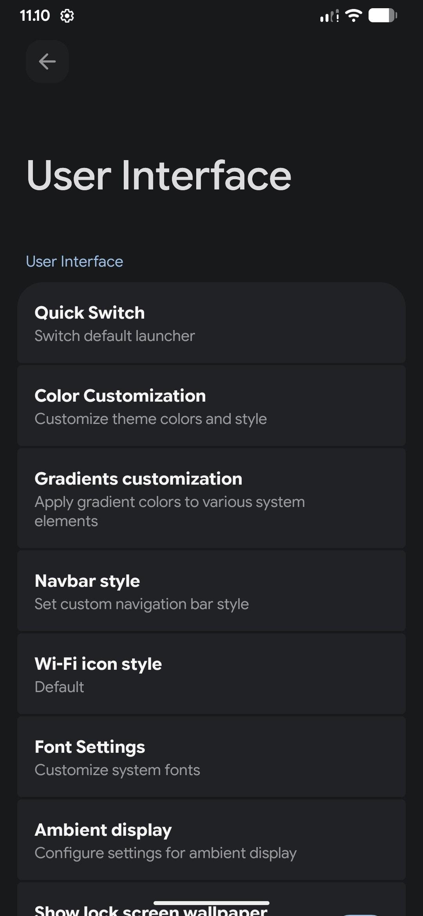
Task: Open Quick Switch launcher settings
Action: pos(211,323)
